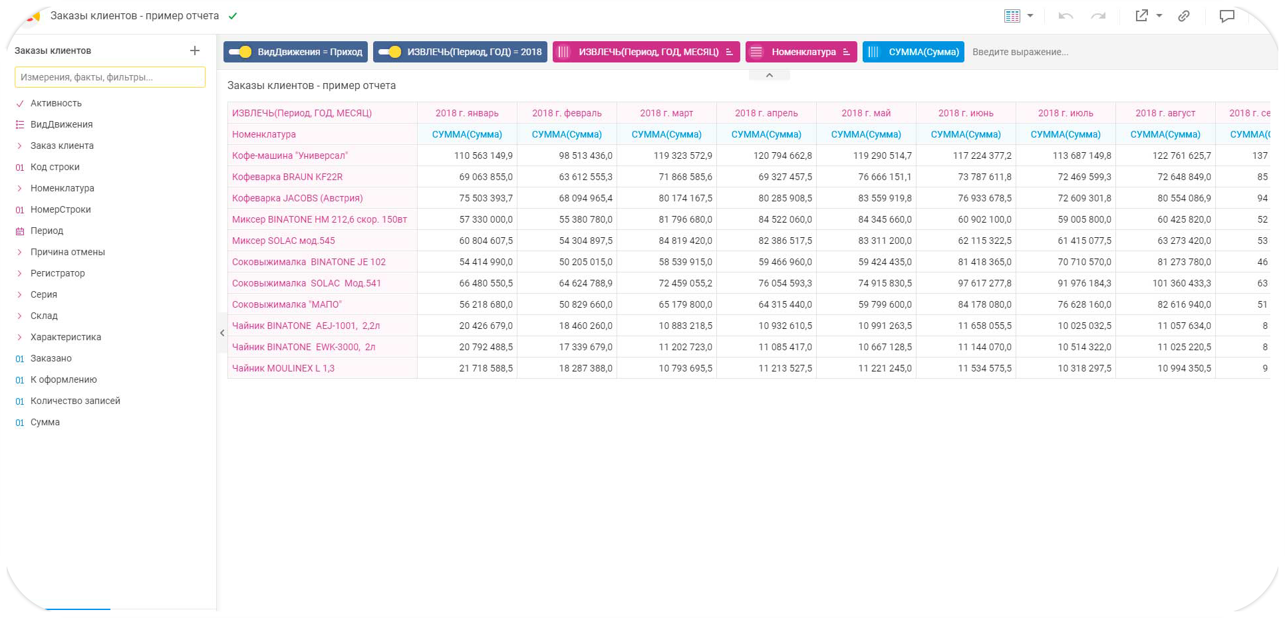Screen dimensions: 1285x618
Task: Click the Измерения, факты, фильтры search field
Action: [x=110, y=77]
